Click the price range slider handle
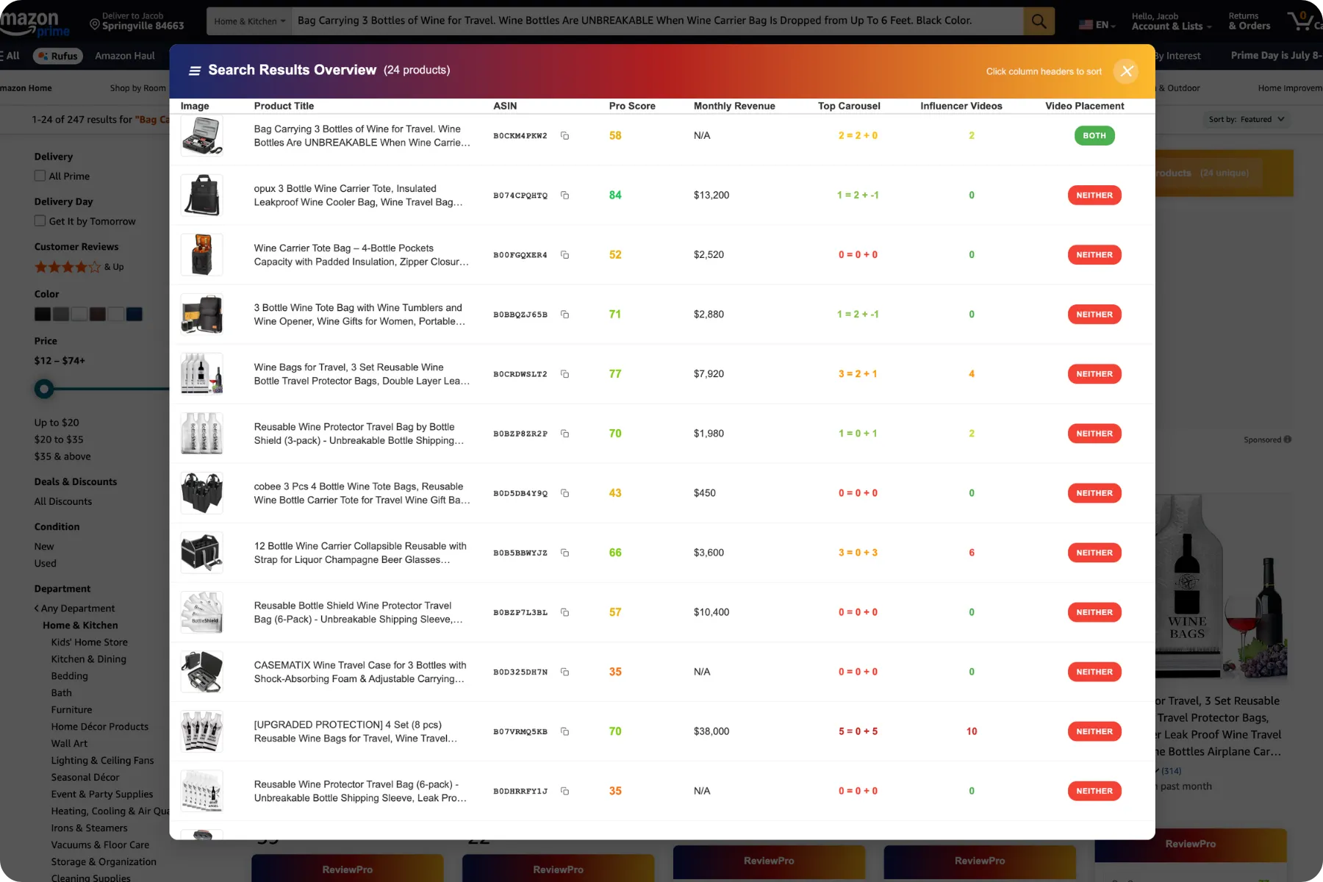Screen dimensions: 1323x882 pos(44,389)
